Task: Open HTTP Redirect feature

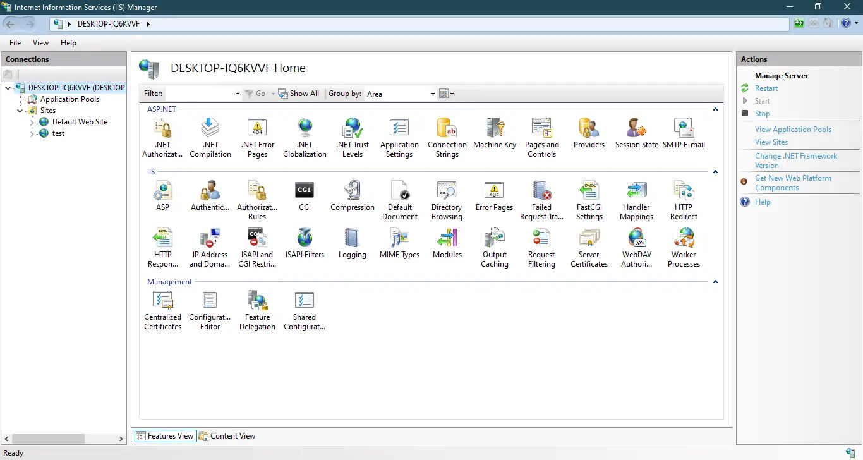Action: click(684, 200)
